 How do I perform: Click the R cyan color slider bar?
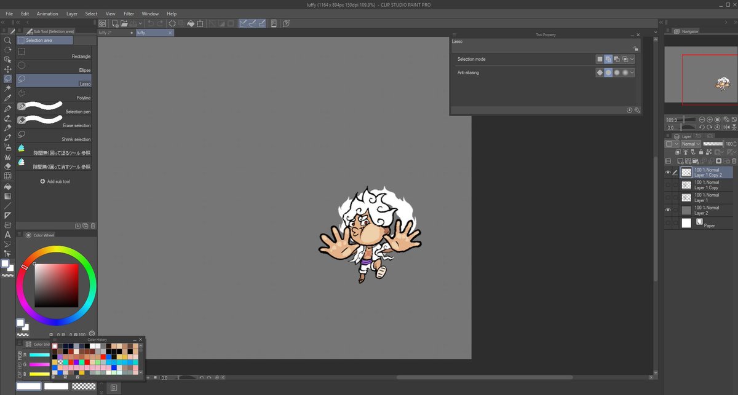[x=39, y=355]
